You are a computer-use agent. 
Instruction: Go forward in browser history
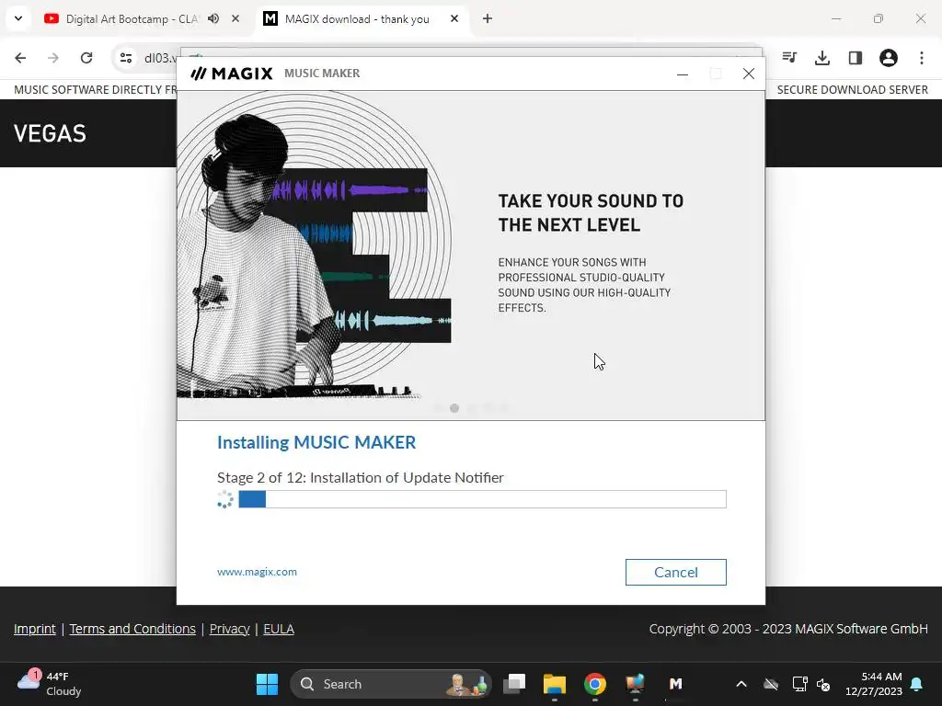tap(53, 58)
